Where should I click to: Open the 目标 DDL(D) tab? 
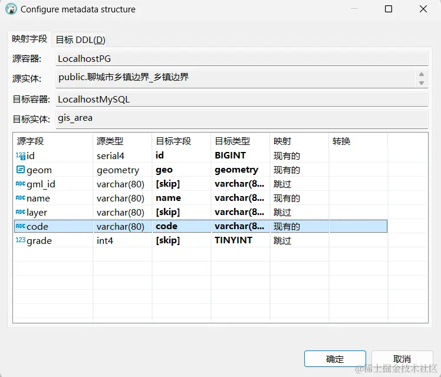[80, 39]
